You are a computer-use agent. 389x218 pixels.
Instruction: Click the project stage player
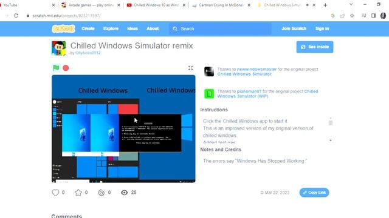tap(123, 129)
